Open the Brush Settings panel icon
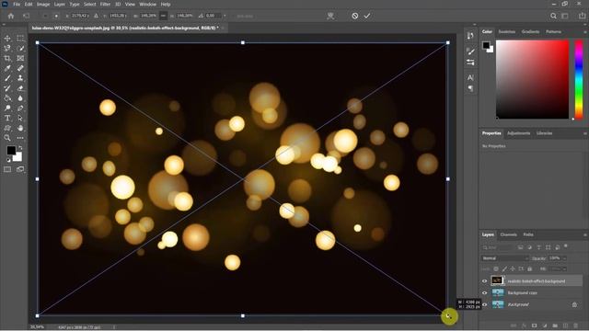The image size is (589, 331). 470,51
